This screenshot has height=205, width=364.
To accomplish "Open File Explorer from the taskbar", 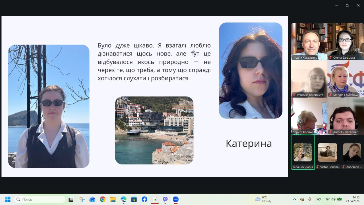I will [x=113, y=199].
